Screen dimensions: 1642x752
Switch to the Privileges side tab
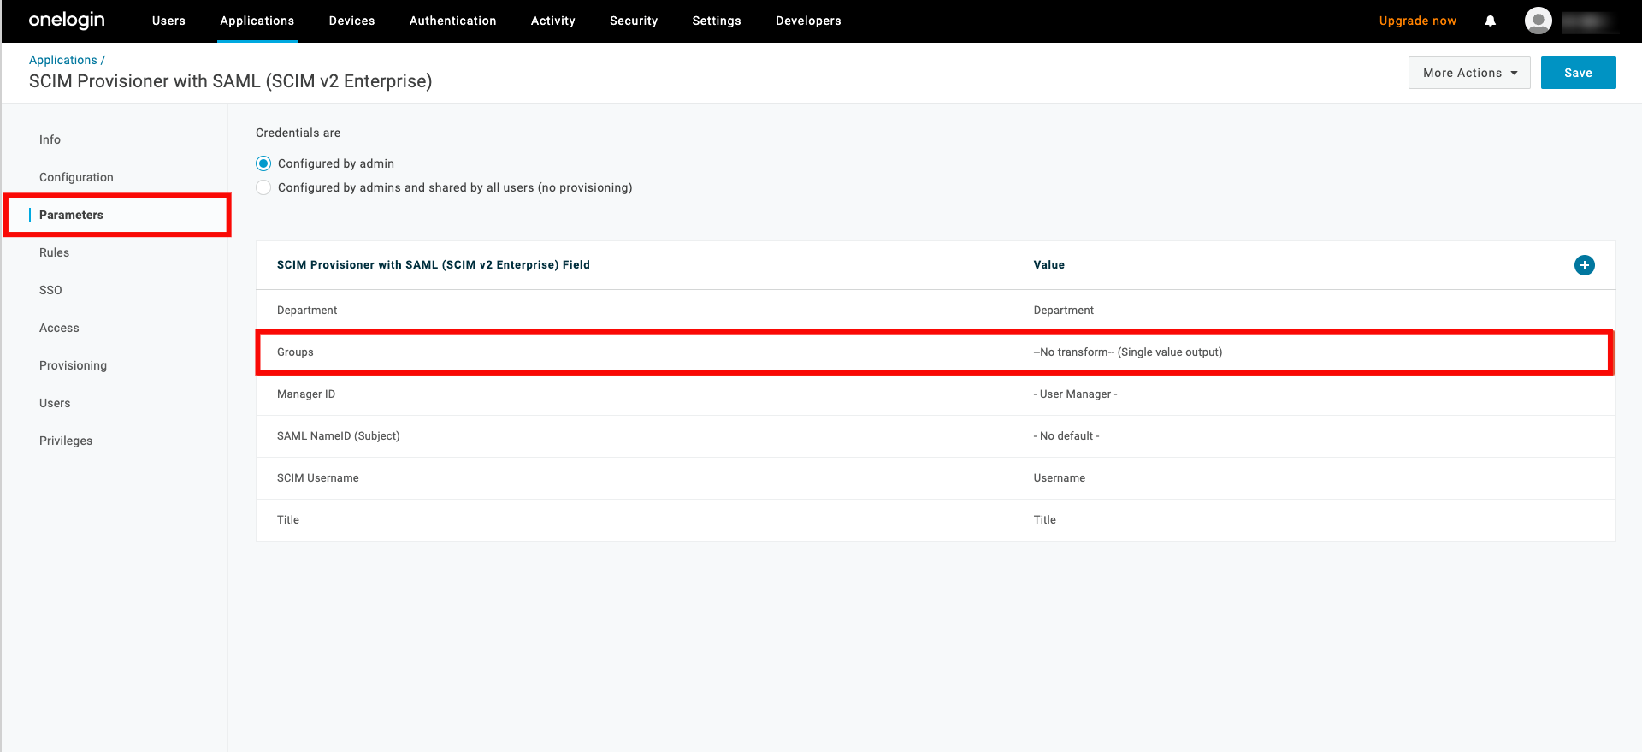point(66,441)
